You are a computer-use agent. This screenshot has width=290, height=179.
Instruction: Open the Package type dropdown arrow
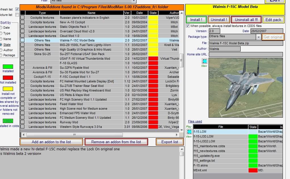coord(259,37)
